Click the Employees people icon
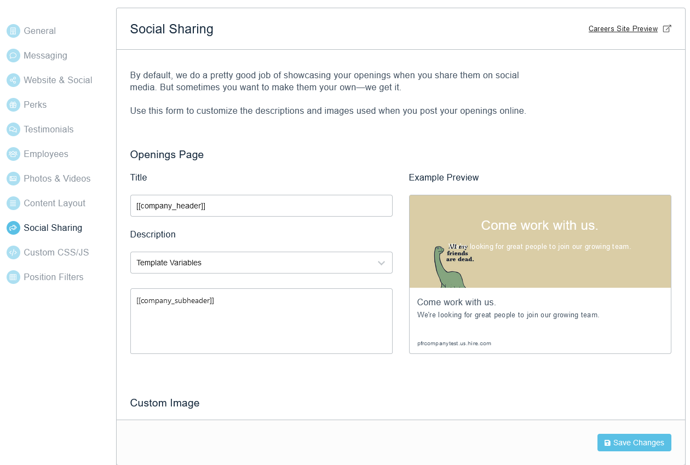Image resolution: width=690 pixels, height=465 pixels. 13,154
